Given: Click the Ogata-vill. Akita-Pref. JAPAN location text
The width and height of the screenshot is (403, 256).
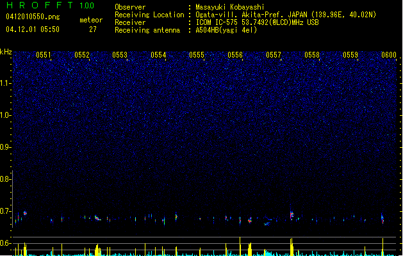Looking at the screenshot, I should pos(286,15).
